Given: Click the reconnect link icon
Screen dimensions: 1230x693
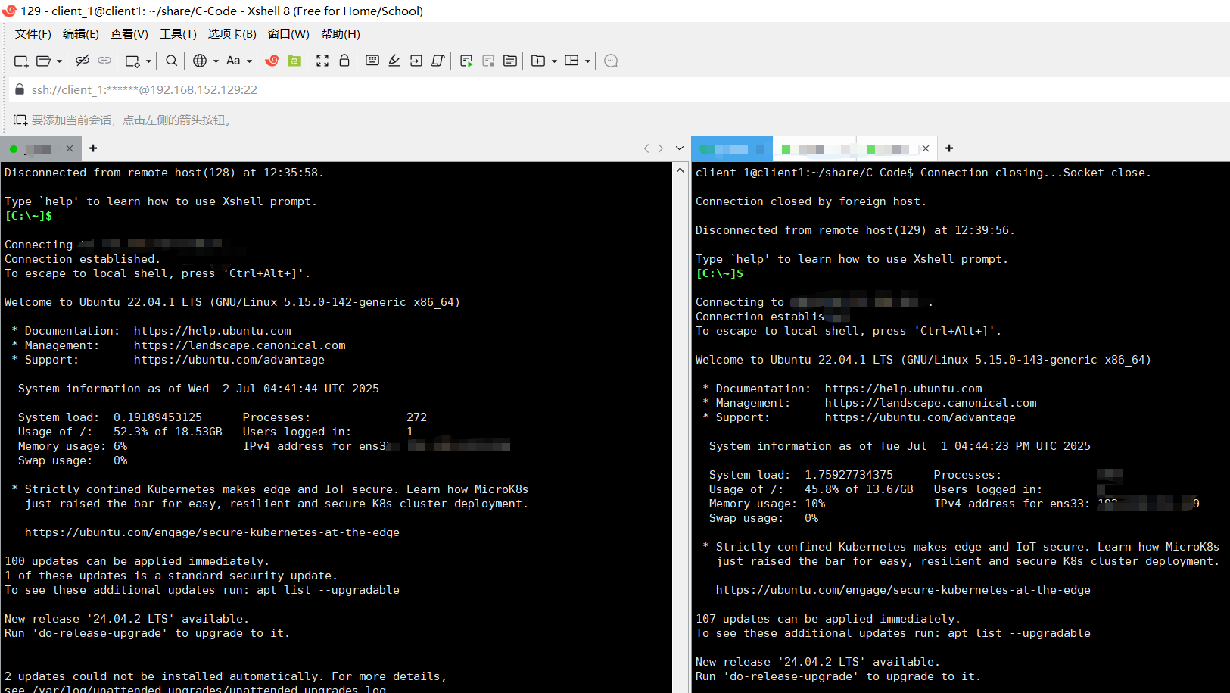Looking at the screenshot, I should pos(104,61).
